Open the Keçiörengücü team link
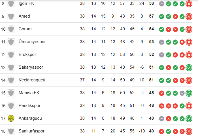 coord(32,80)
